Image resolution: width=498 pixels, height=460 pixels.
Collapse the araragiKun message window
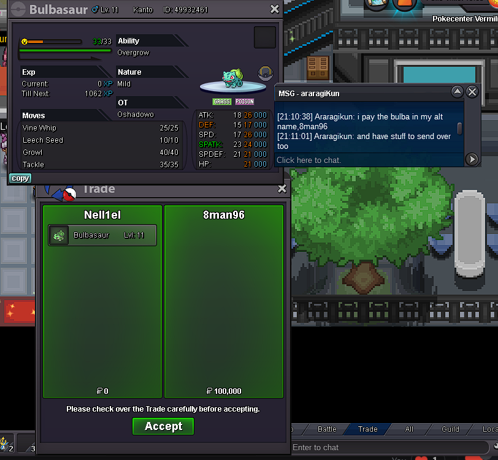(457, 92)
